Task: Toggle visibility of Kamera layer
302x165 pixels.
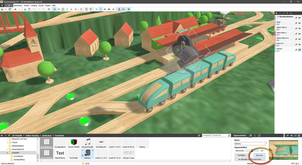Action: pyautogui.click(x=299, y=49)
